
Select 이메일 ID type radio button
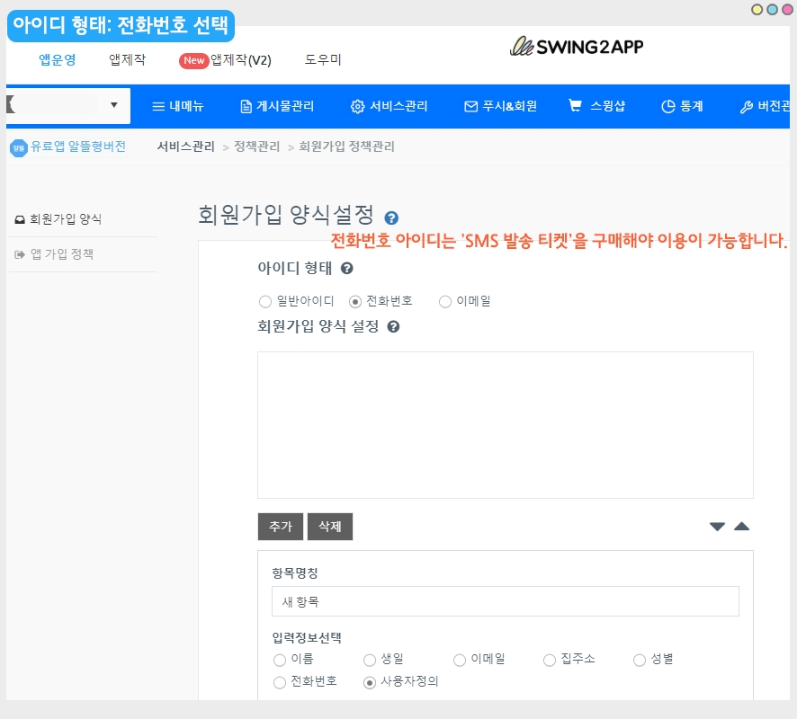[x=444, y=302]
